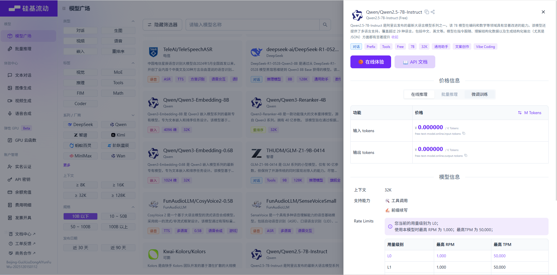
Task: Open 余额充值 page
Action: (28, 192)
